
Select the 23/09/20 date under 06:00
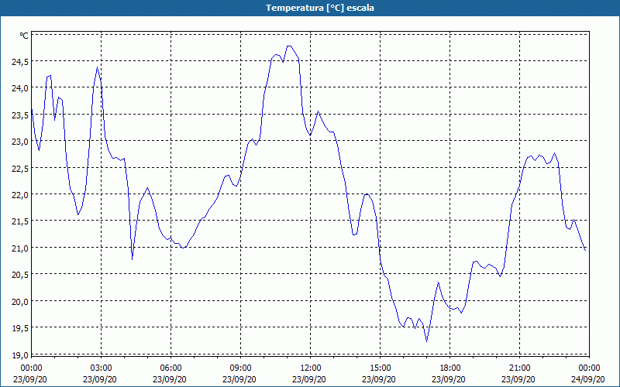170,379
